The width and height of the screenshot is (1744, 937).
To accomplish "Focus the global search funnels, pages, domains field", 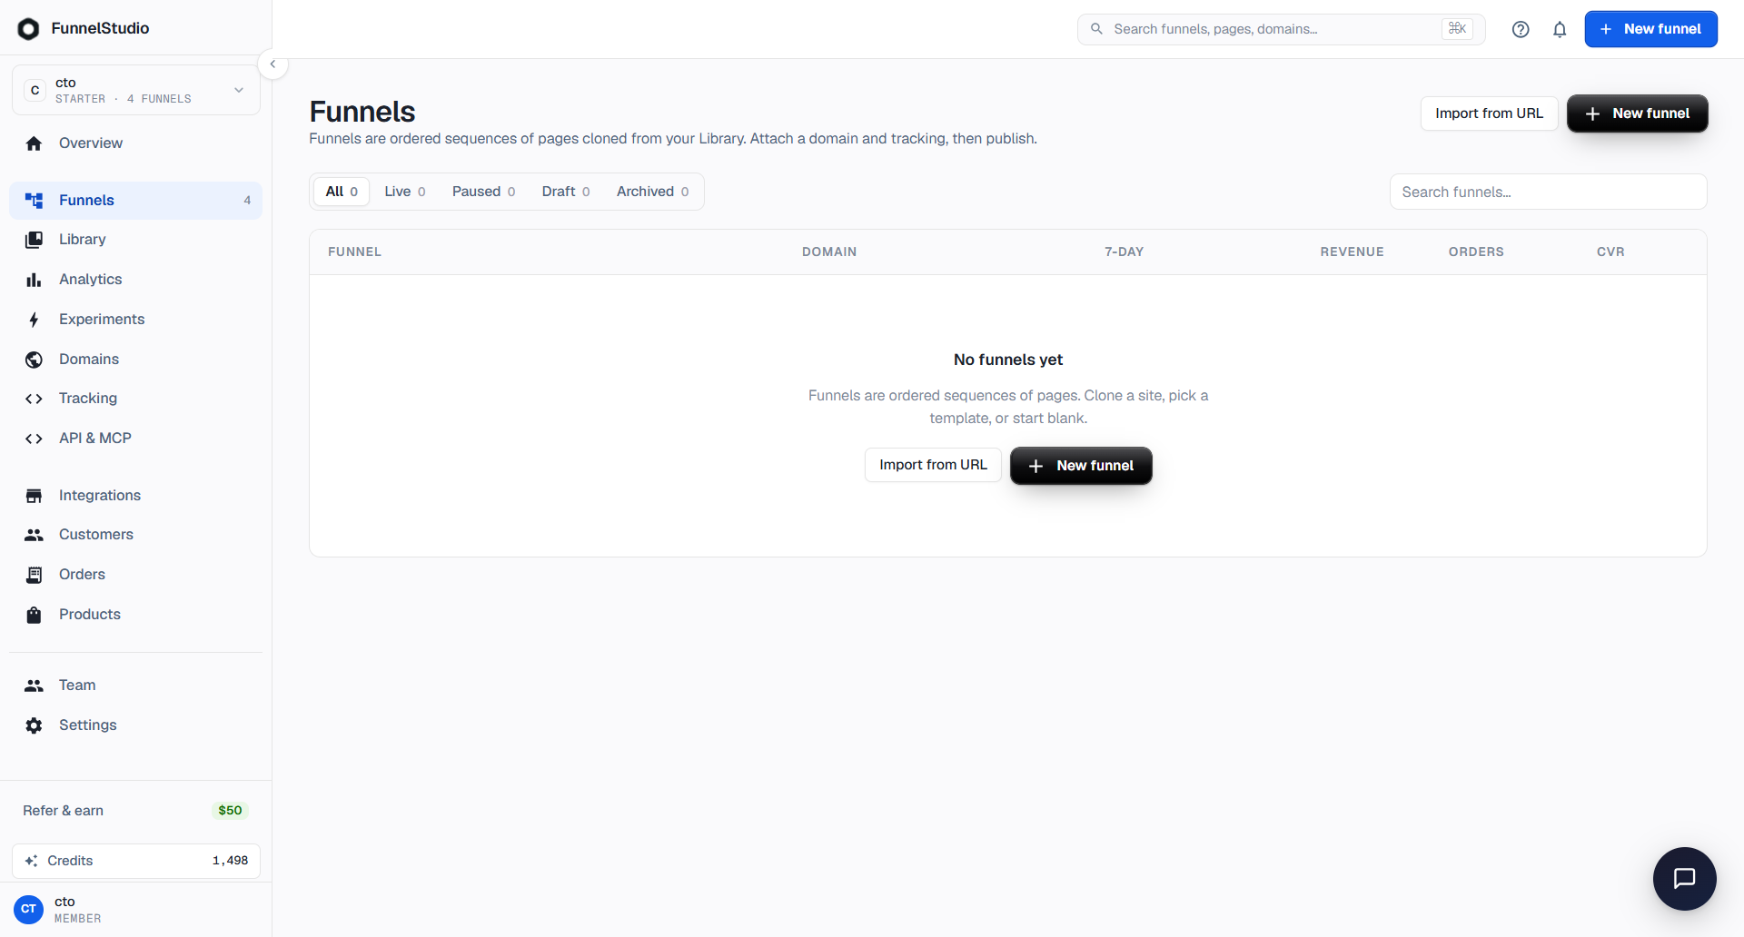I will pyautogui.click(x=1281, y=29).
